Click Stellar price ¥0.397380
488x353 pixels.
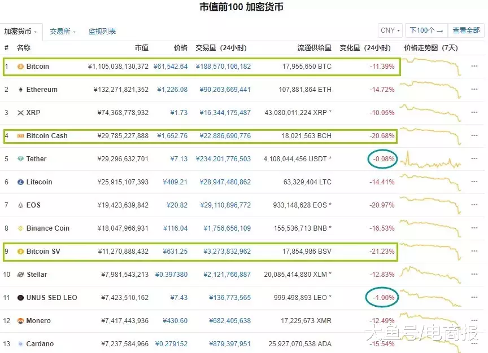172,275
